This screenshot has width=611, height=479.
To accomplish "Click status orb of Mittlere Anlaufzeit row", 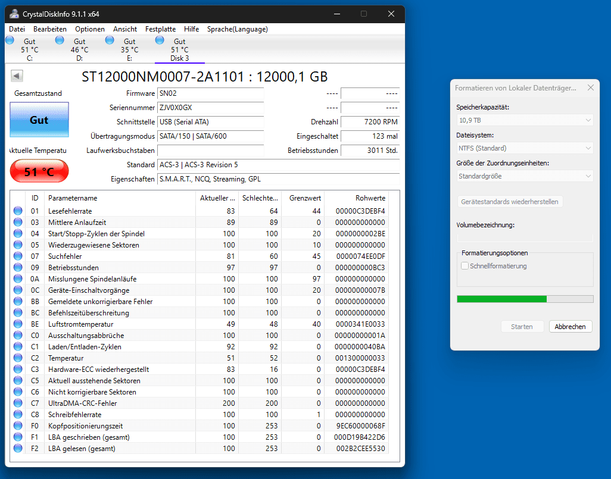I will pyautogui.click(x=18, y=222).
